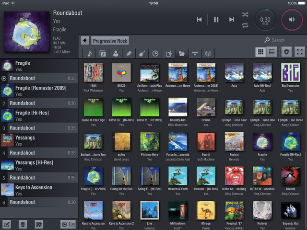Tap the Search field
The image size is (307, 230).
point(283,40)
